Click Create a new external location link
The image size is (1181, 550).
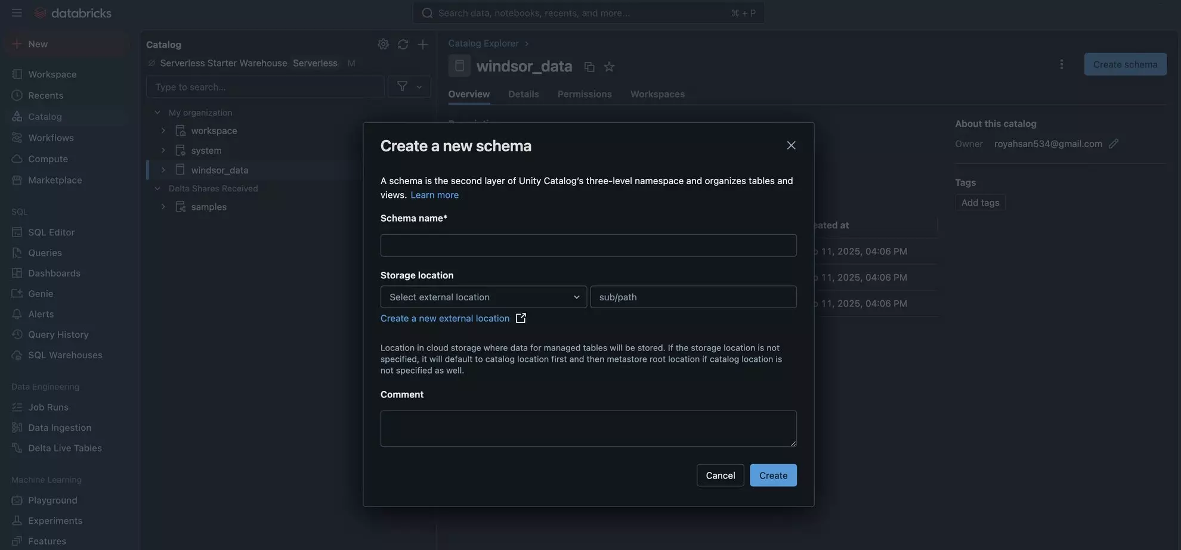[445, 318]
